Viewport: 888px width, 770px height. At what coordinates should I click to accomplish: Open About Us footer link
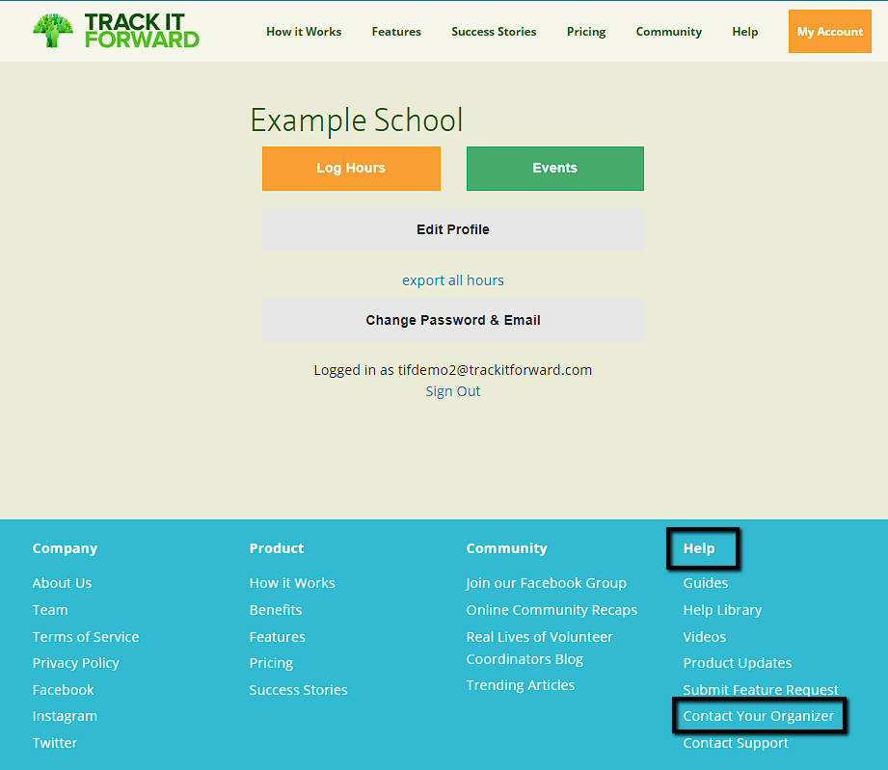tap(62, 583)
